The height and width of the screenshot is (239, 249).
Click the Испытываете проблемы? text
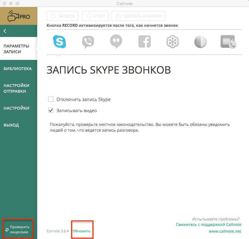coord(216,219)
